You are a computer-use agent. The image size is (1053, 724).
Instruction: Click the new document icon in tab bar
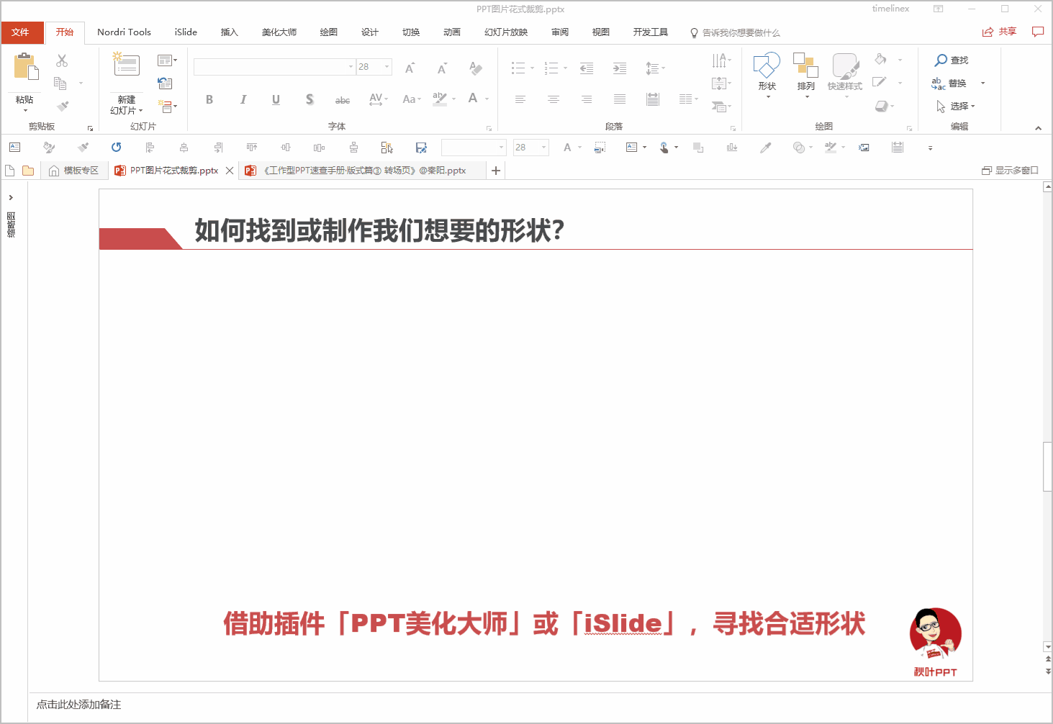(10, 171)
